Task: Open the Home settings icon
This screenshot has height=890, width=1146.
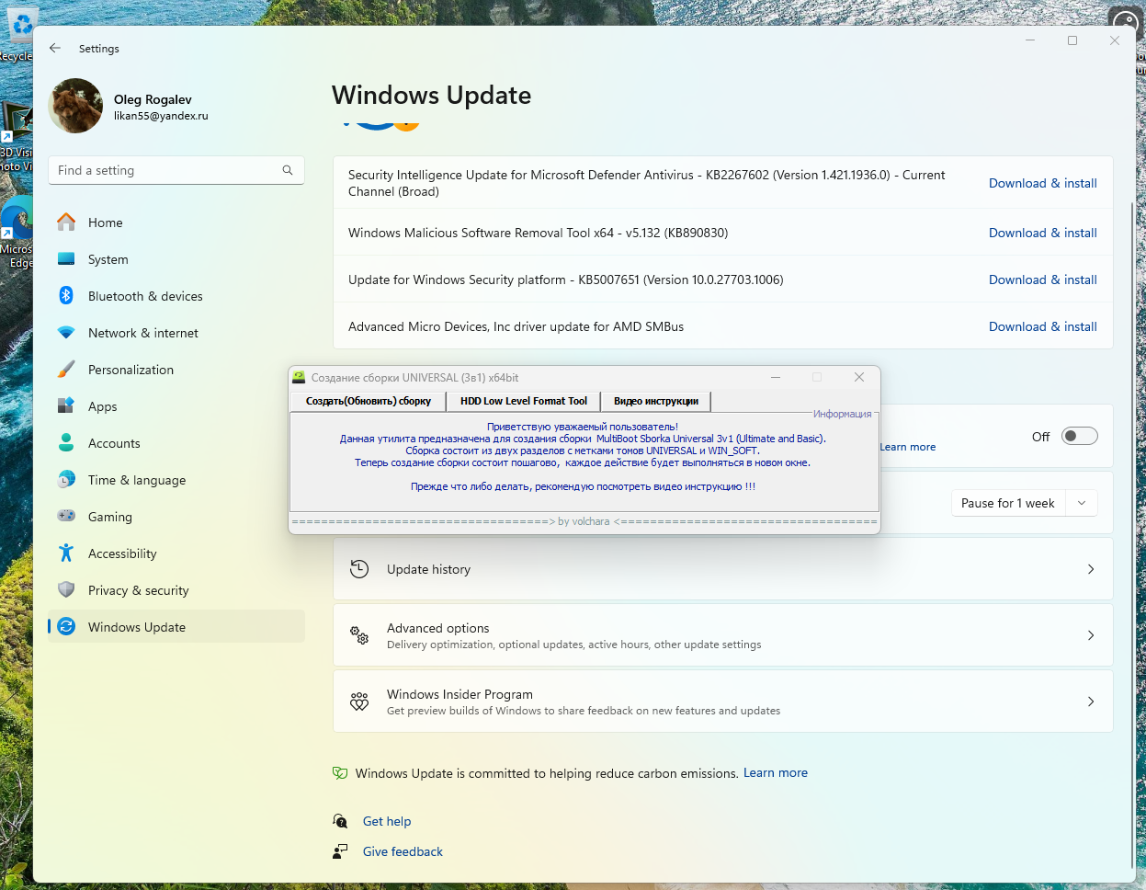Action: 66,222
